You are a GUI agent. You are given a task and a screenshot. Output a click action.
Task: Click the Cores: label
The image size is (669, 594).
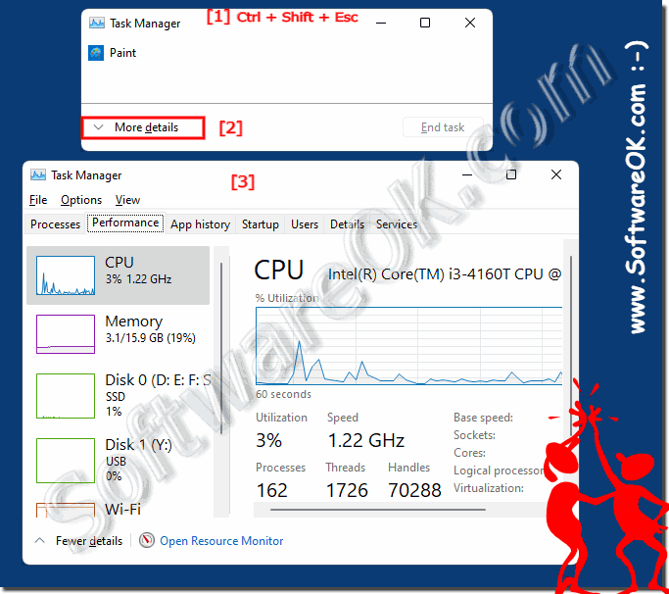pyautogui.click(x=469, y=453)
